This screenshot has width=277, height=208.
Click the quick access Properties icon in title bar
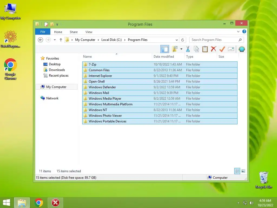[x=46, y=24]
